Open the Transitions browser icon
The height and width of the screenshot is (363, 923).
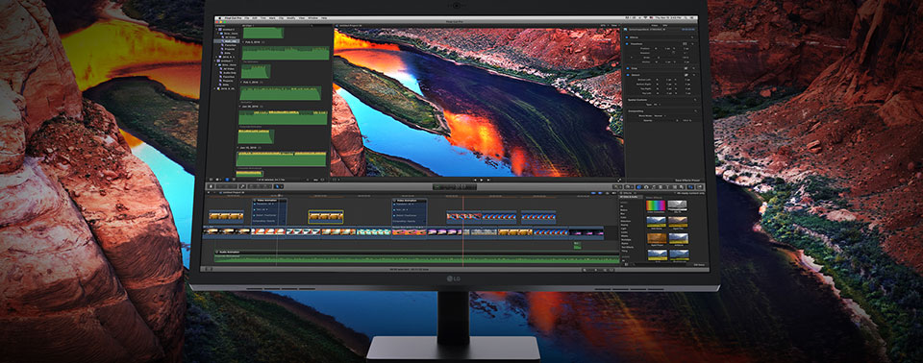pos(661,187)
